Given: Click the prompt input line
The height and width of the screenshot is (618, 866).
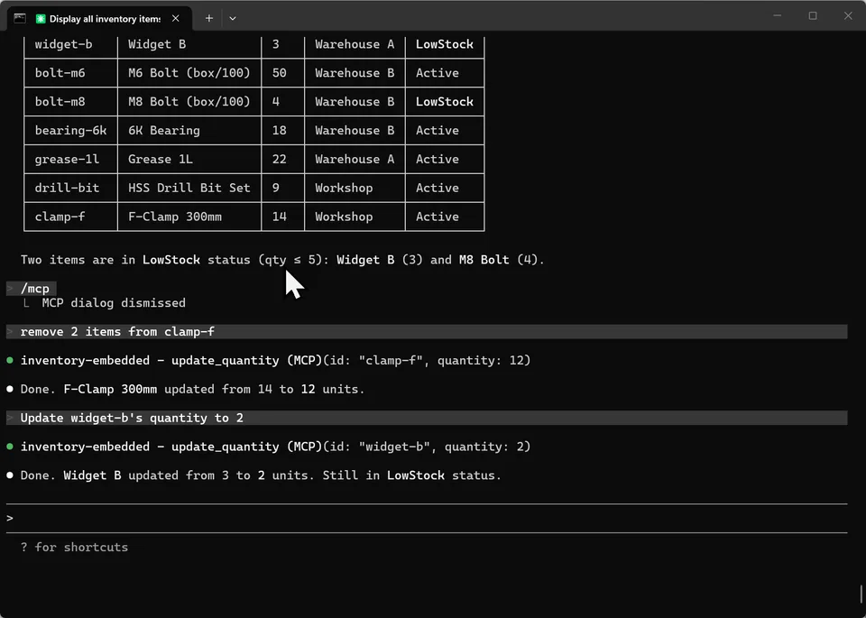Looking at the screenshot, I should click(x=427, y=518).
